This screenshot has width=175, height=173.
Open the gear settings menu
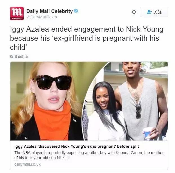[x=134, y=12]
